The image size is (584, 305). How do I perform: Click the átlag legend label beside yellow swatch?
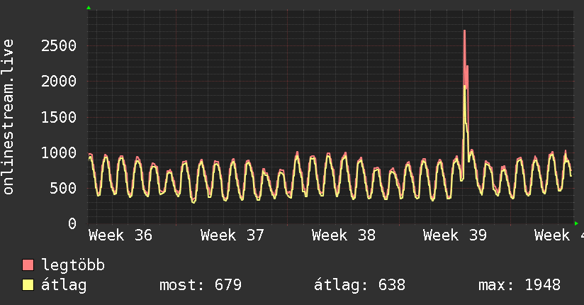pos(64,285)
